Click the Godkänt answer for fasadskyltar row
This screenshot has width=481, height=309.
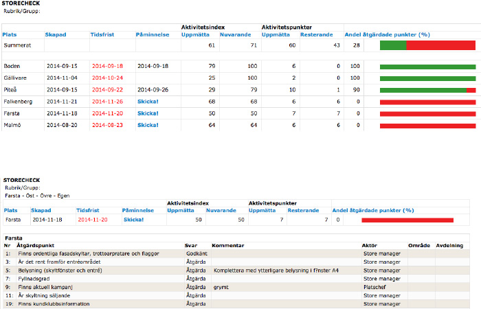[196, 253]
